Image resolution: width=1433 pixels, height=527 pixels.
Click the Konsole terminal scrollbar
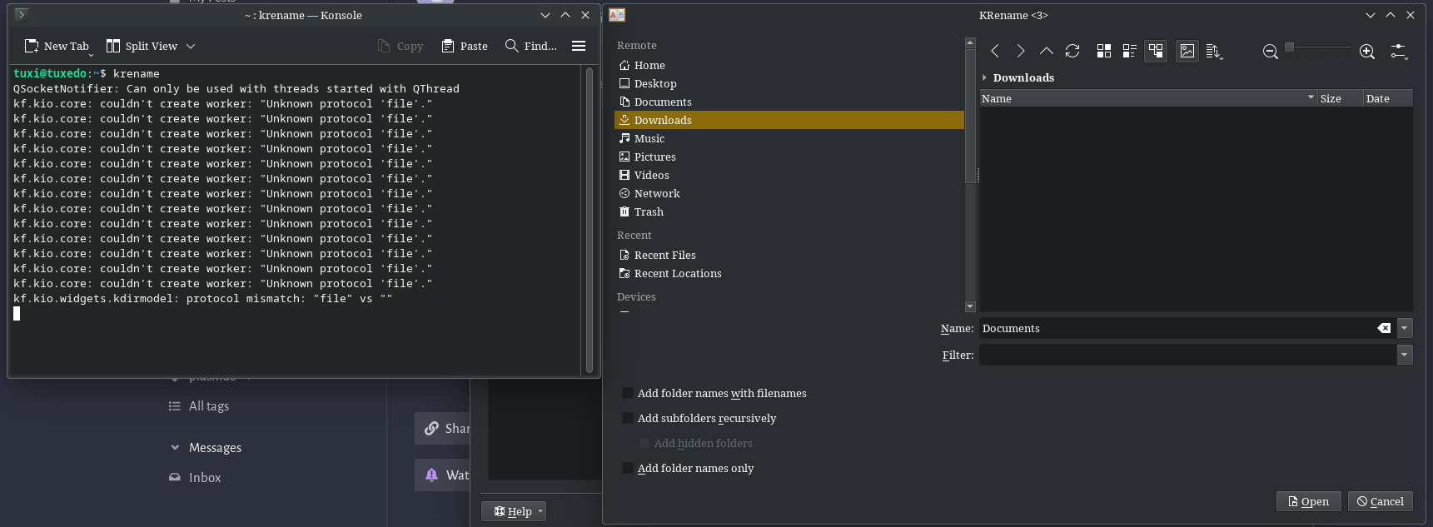click(x=590, y=220)
